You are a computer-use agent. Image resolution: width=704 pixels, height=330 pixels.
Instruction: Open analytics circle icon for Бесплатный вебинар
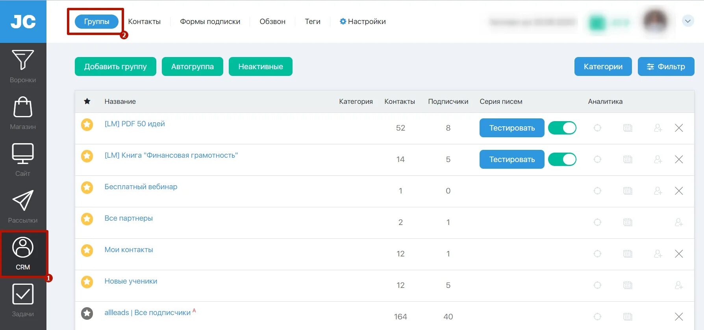pos(597,191)
